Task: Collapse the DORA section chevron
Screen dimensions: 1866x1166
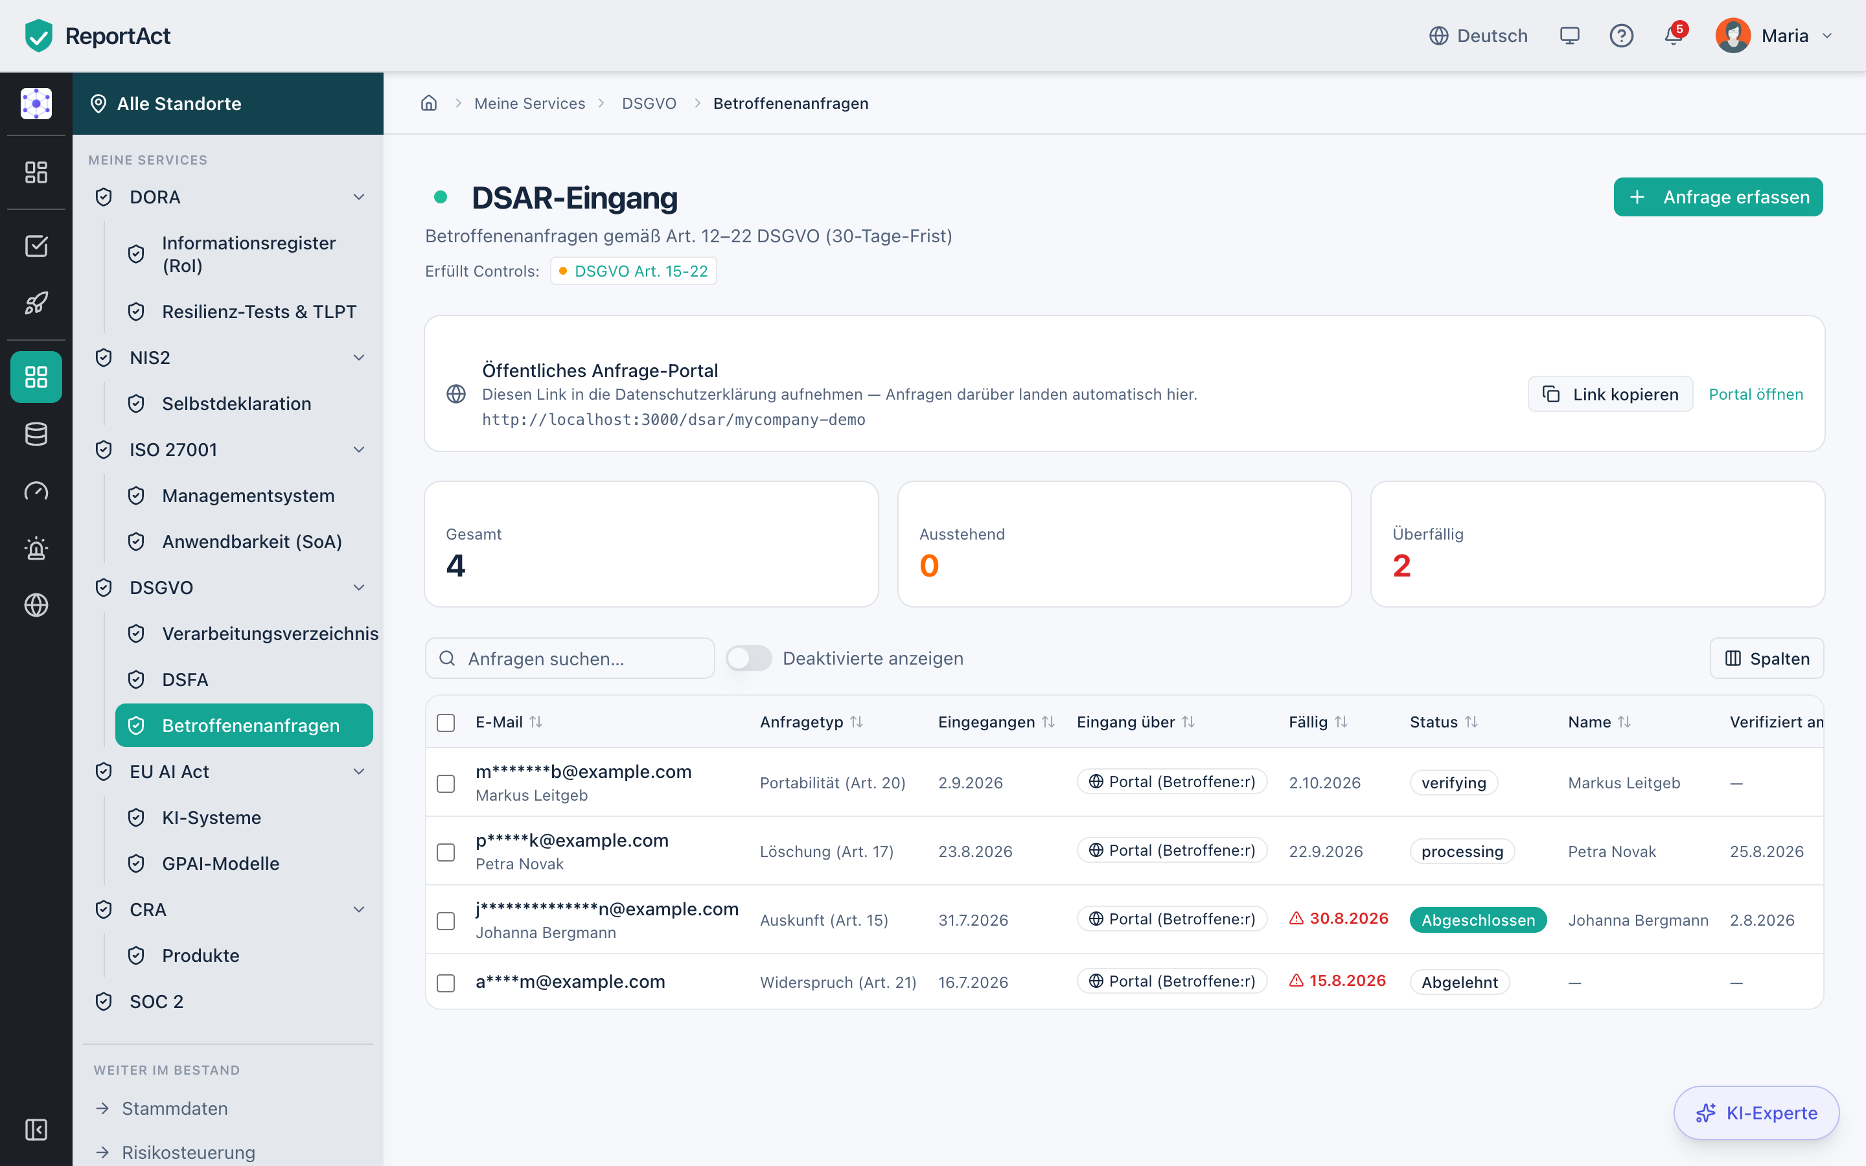Action: tap(360, 198)
